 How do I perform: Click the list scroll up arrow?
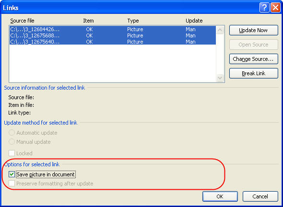[220, 30]
